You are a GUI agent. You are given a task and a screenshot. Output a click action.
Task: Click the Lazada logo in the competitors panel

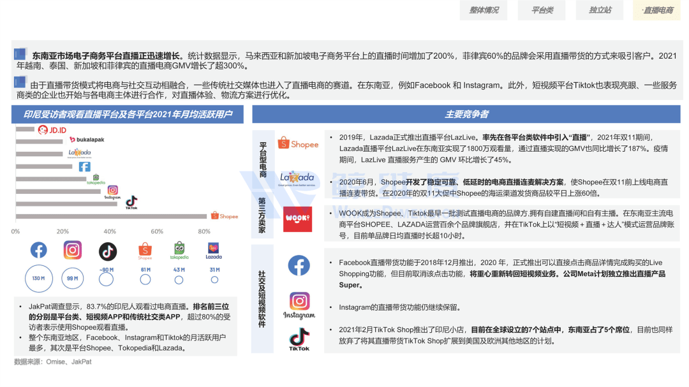coord(297,179)
